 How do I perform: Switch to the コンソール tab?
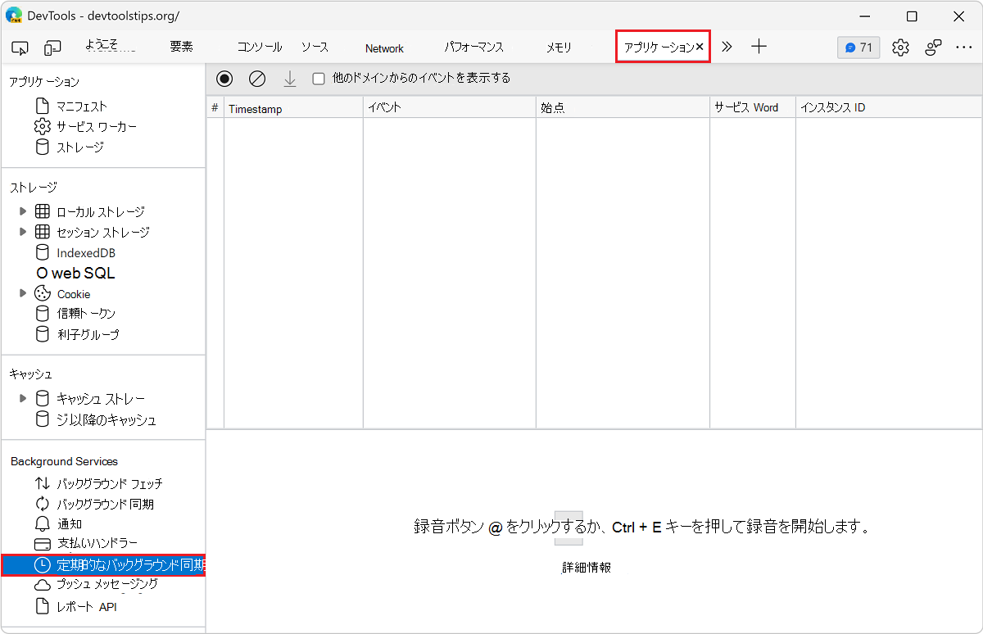click(259, 47)
